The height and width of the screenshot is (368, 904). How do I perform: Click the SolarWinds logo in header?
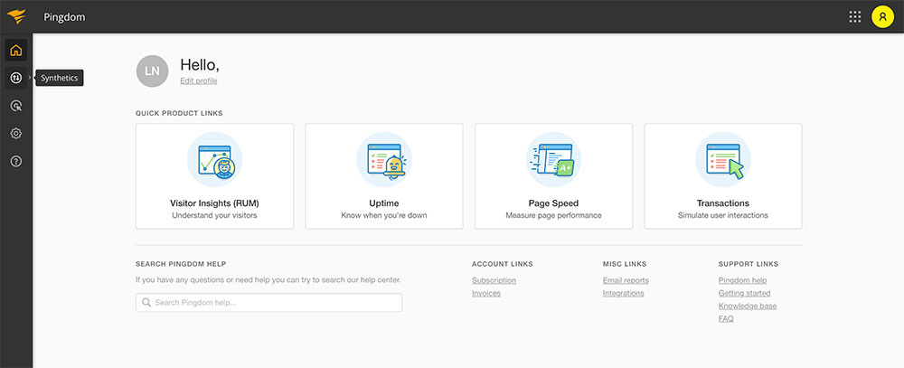click(x=16, y=16)
